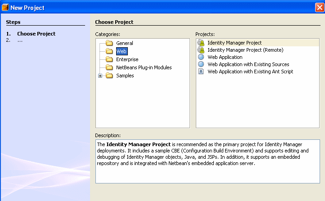This screenshot has width=325, height=201.
Task: Pick Web Application with Existing Sources
Action: tap(248, 64)
